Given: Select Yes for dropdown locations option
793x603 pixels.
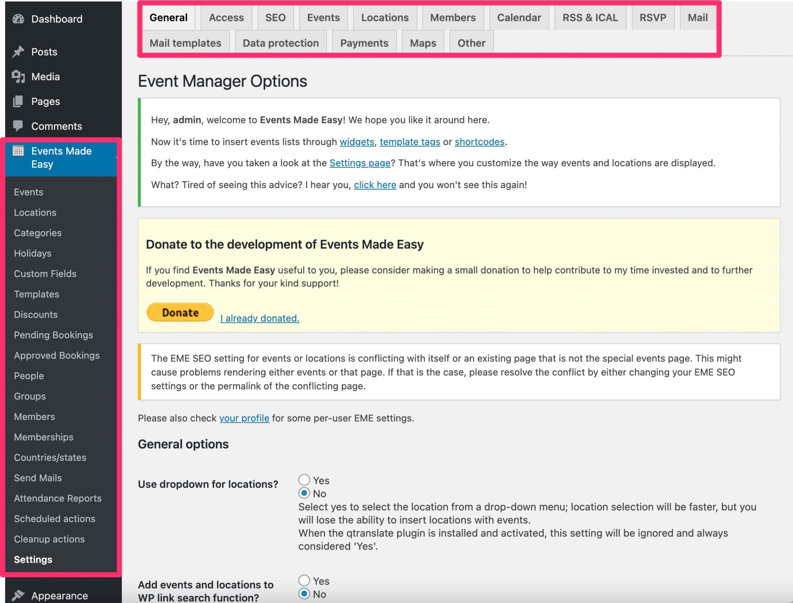Looking at the screenshot, I should 304,480.
